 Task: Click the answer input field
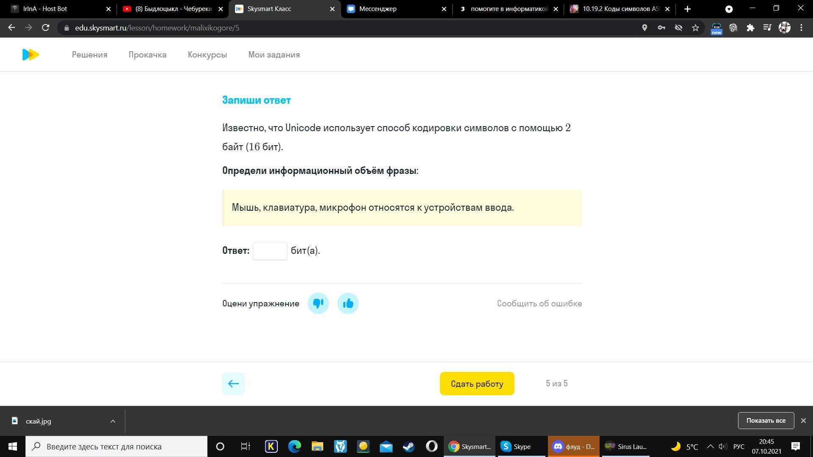pos(270,251)
